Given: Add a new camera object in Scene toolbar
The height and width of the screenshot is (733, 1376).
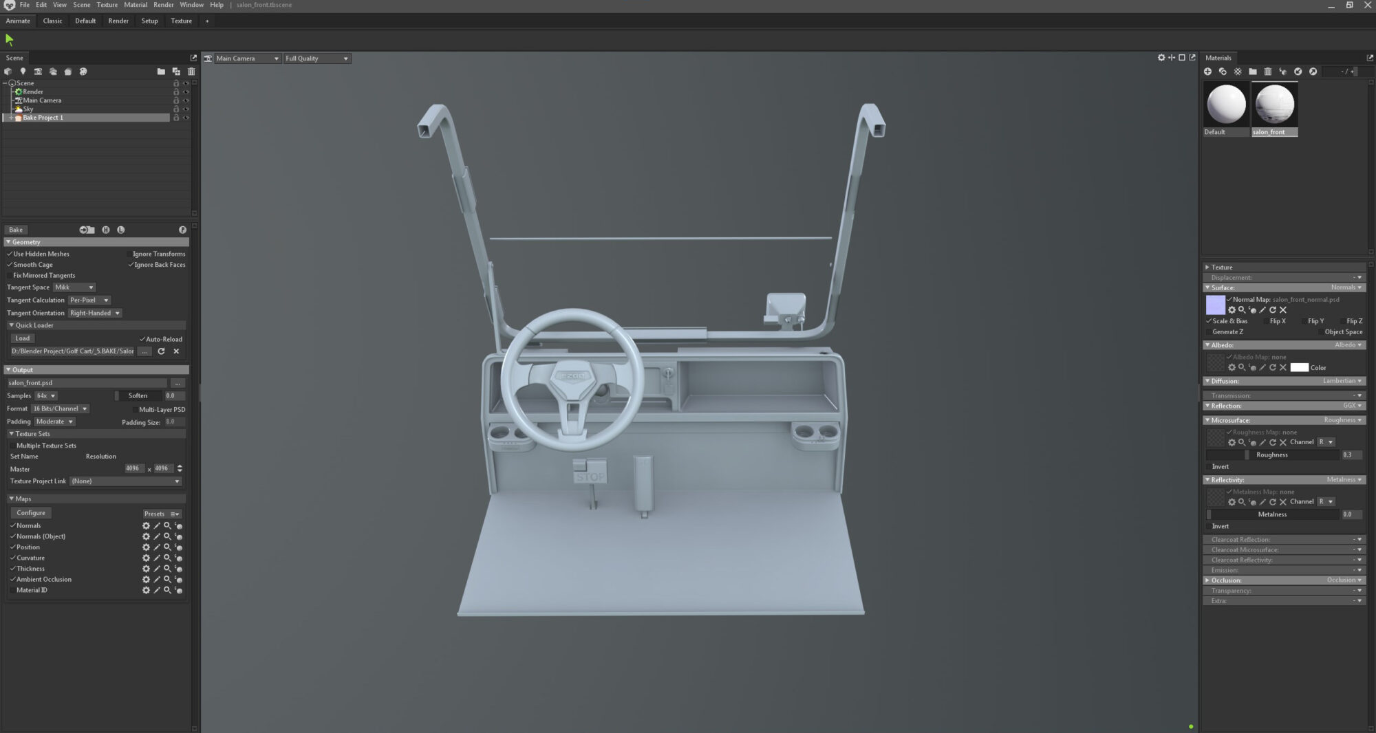Looking at the screenshot, I should (x=38, y=72).
